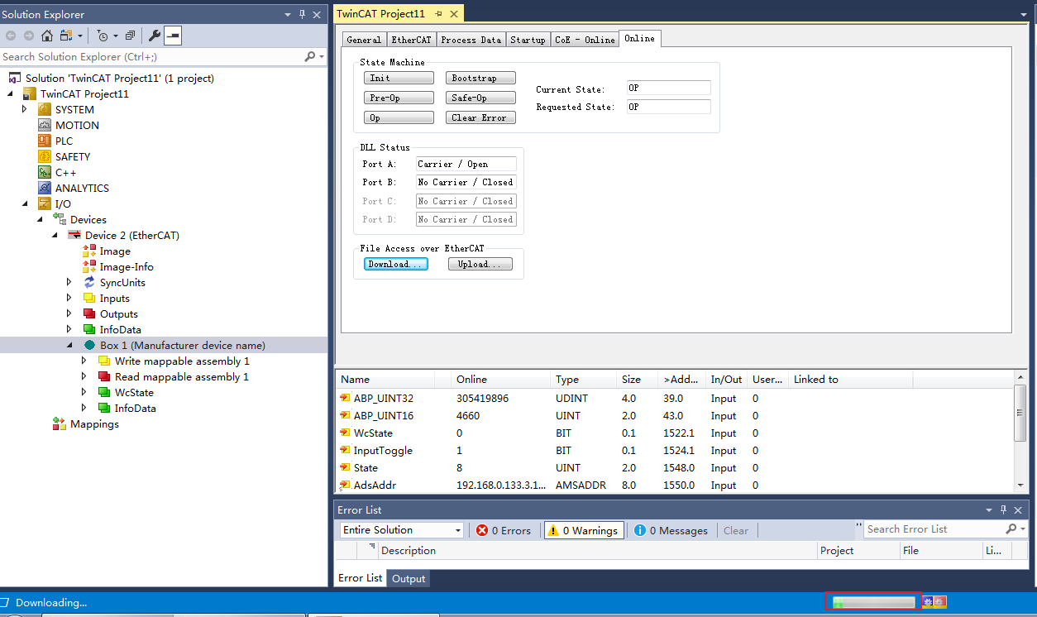Click the Warnings triangle icon in Error List
Viewport: 1037px width, 617px height.
(x=553, y=530)
